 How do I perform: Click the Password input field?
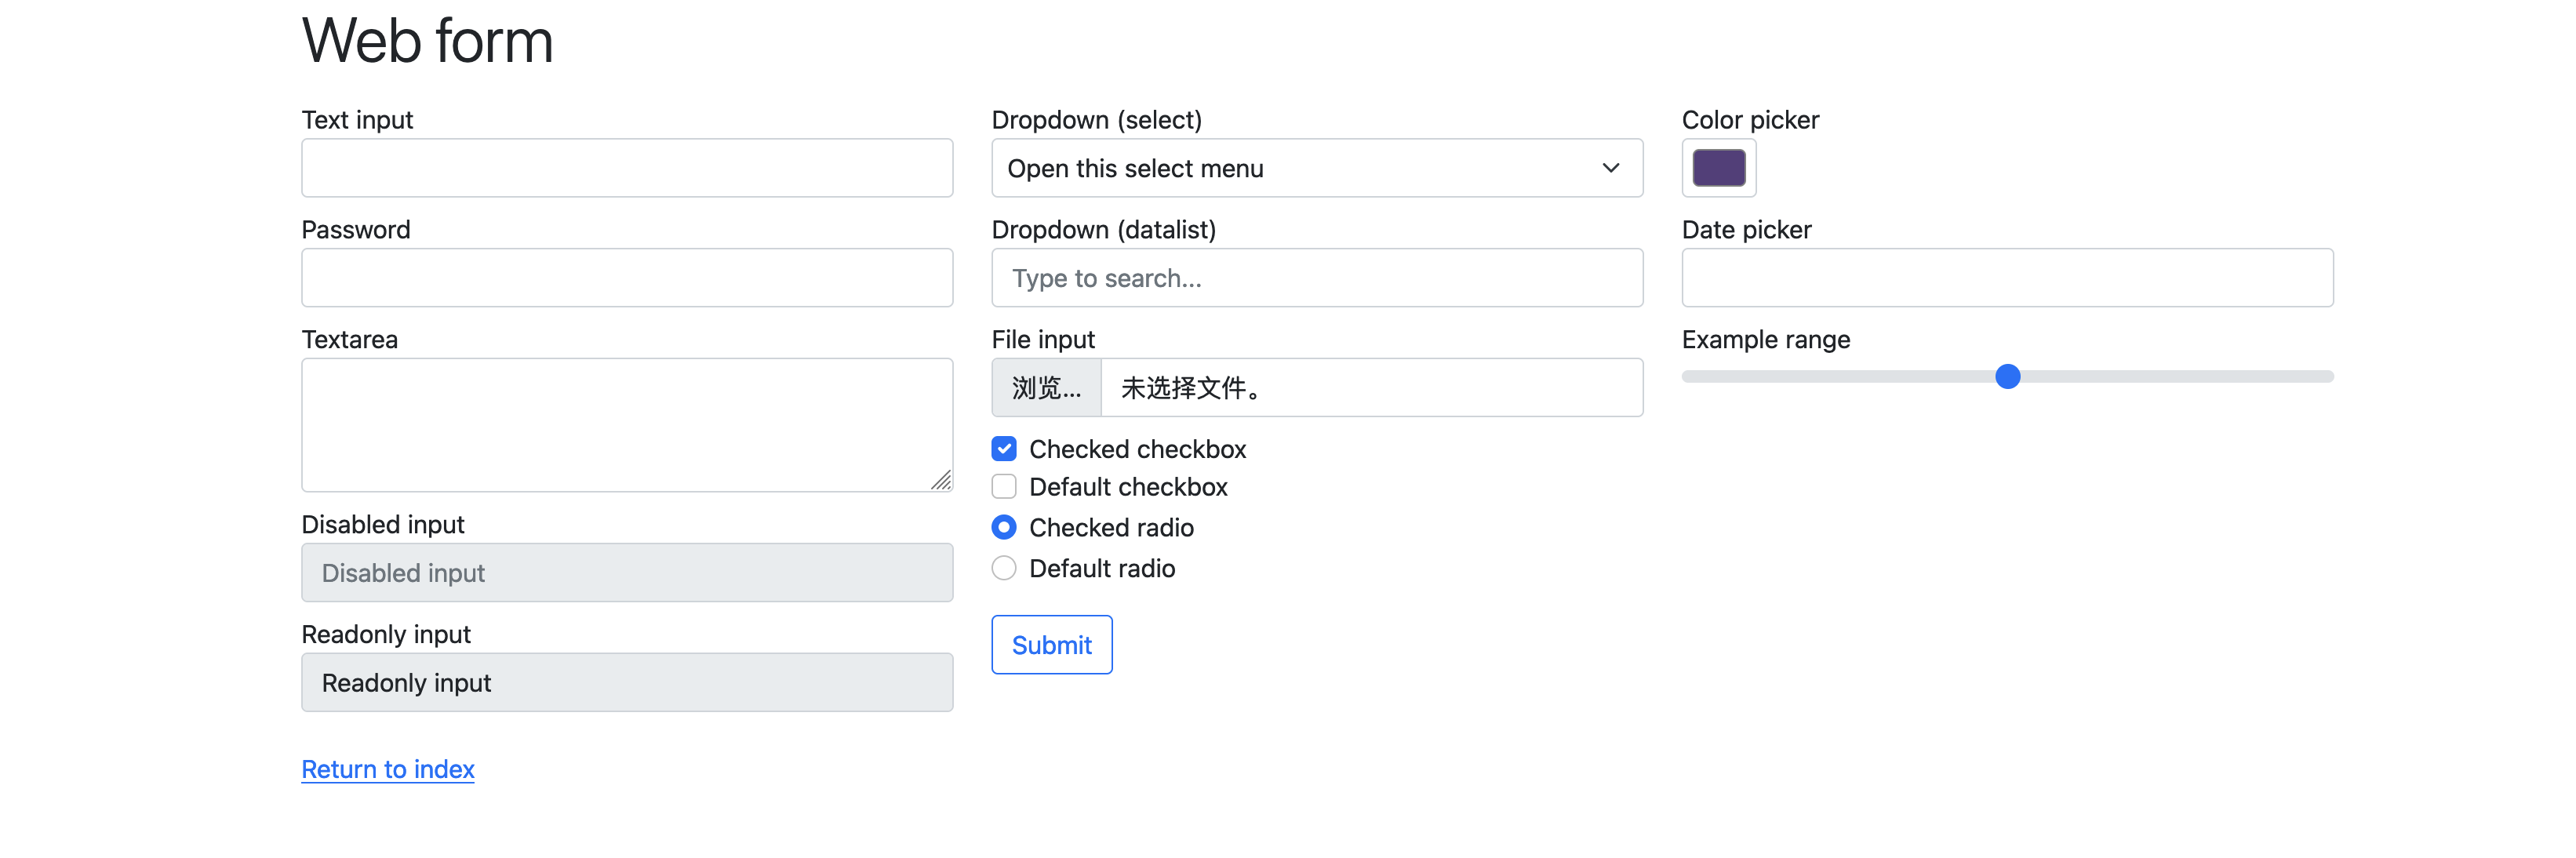[x=628, y=278]
